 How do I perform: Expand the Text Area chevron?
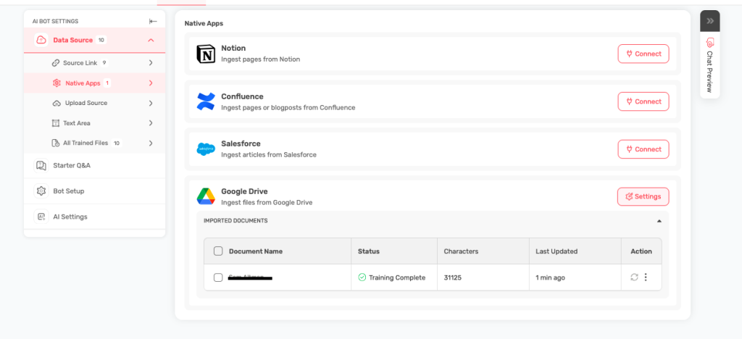coord(151,123)
